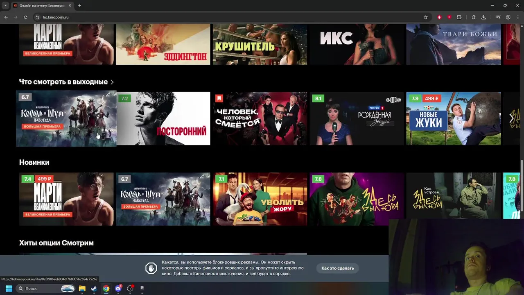This screenshot has width=524, height=295.
Task: Open the Крушитель poster in top row
Action: [x=260, y=44]
